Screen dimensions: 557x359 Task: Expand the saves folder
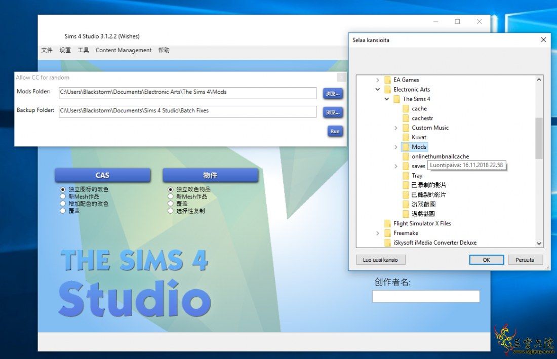point(396,166)
